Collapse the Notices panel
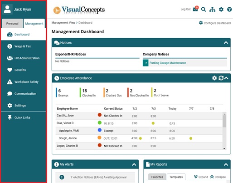This screenshot has height=183, width=233. (x=226, y=43)
